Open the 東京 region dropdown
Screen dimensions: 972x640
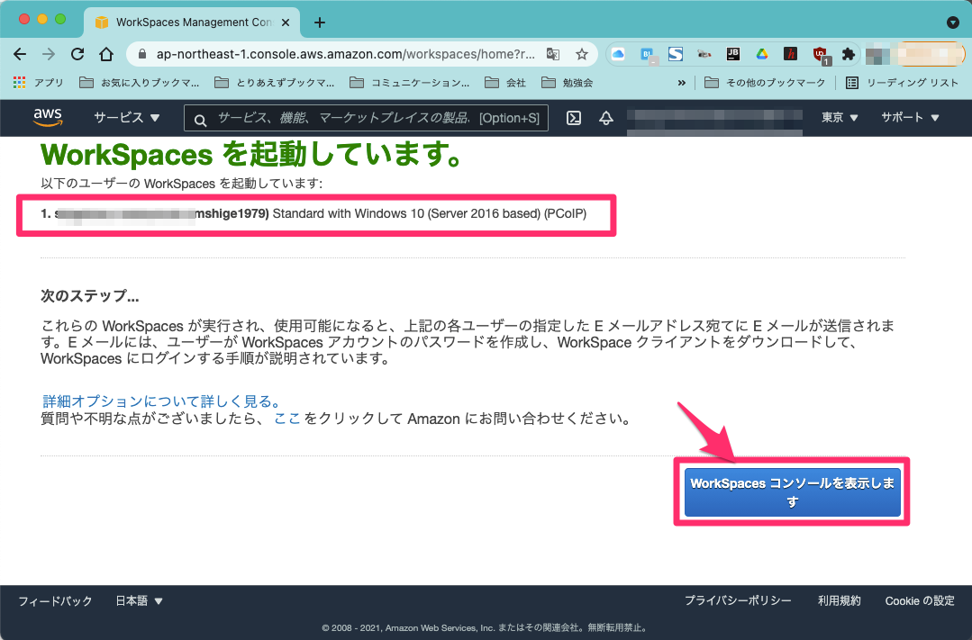[x=838, y=118]
